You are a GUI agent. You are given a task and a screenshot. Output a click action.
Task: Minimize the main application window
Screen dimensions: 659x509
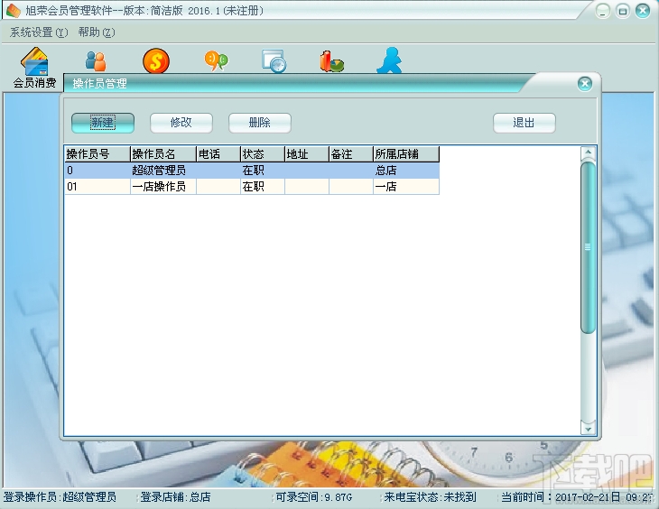click(x=603, y=11)
